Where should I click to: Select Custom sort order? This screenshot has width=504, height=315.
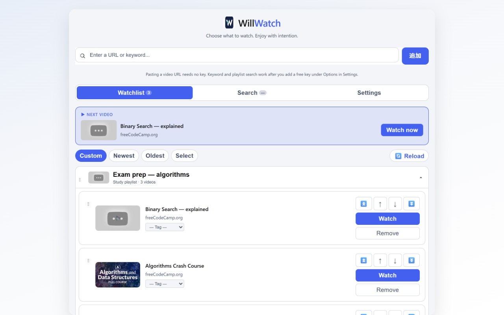pos(91,156)
